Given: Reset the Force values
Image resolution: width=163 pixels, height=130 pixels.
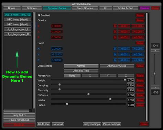Looking at the screenshot, I should [140, 43].
